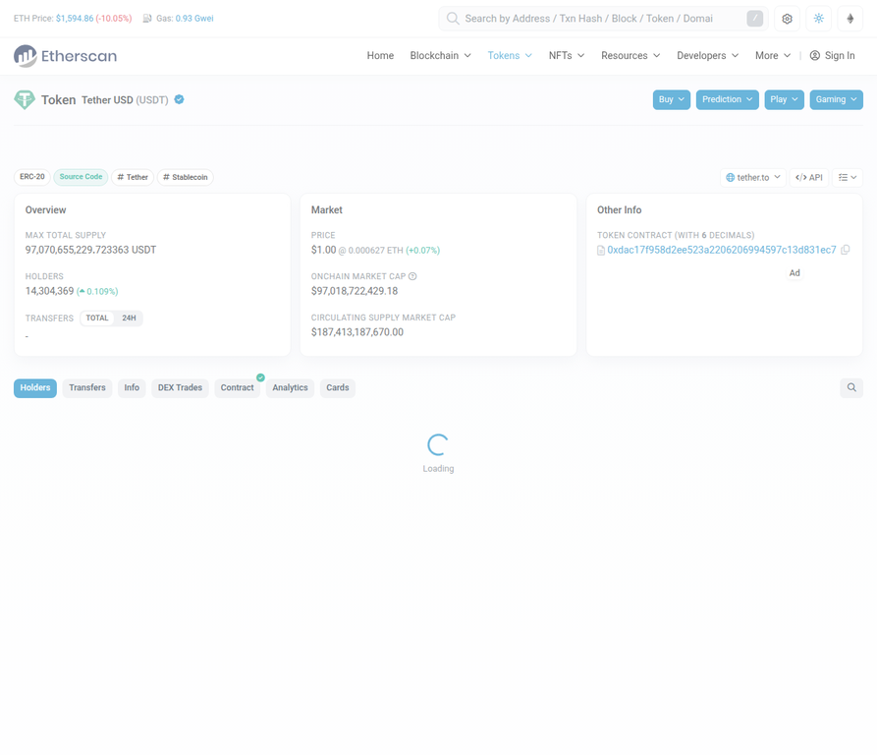This screenshot has width=877, height=755.
Task: Expand the Developers menu
Action: pyautogui.click(x=707, y=55)
